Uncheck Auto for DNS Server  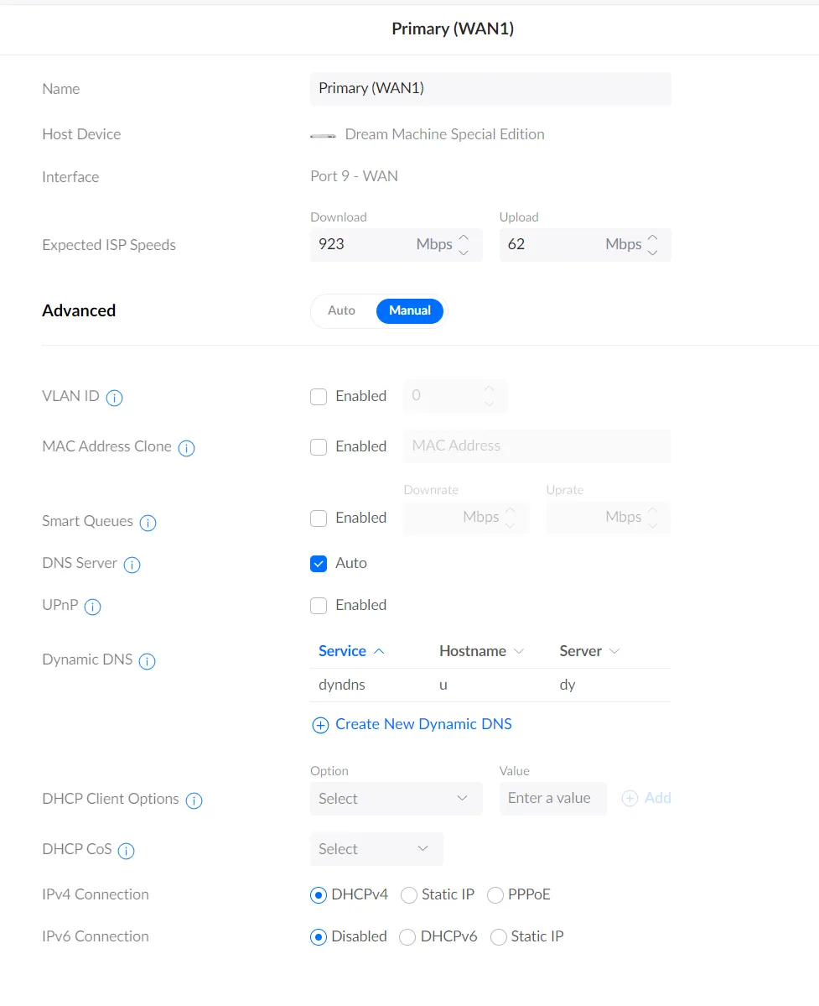click(x=319, y=563)
